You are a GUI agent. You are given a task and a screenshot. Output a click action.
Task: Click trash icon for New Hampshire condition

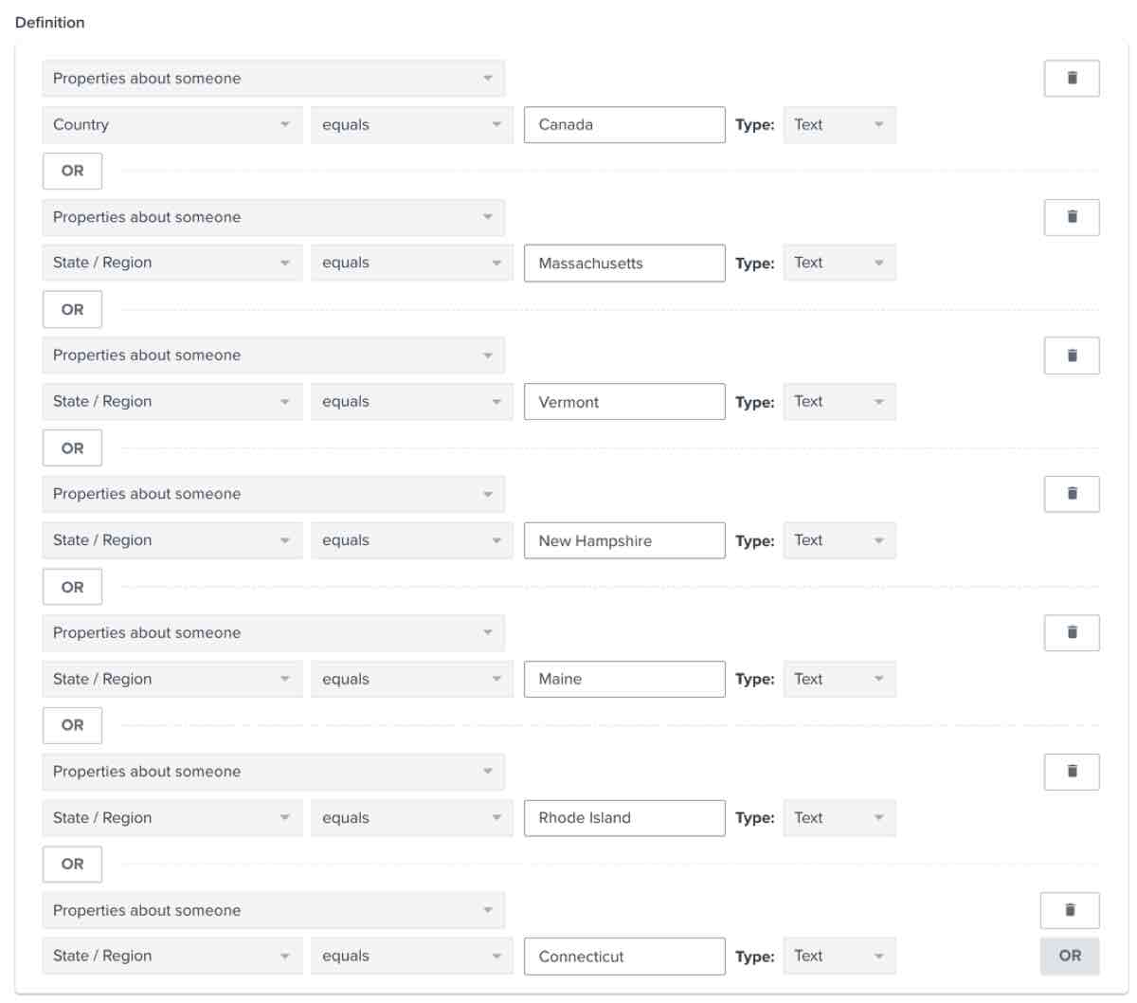click(x=1072, y=494)
